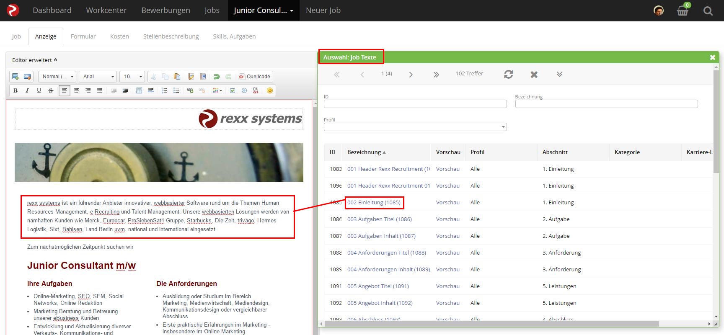
Task: Open the Junior Consul... job dropdown
Action: (264, 10)
